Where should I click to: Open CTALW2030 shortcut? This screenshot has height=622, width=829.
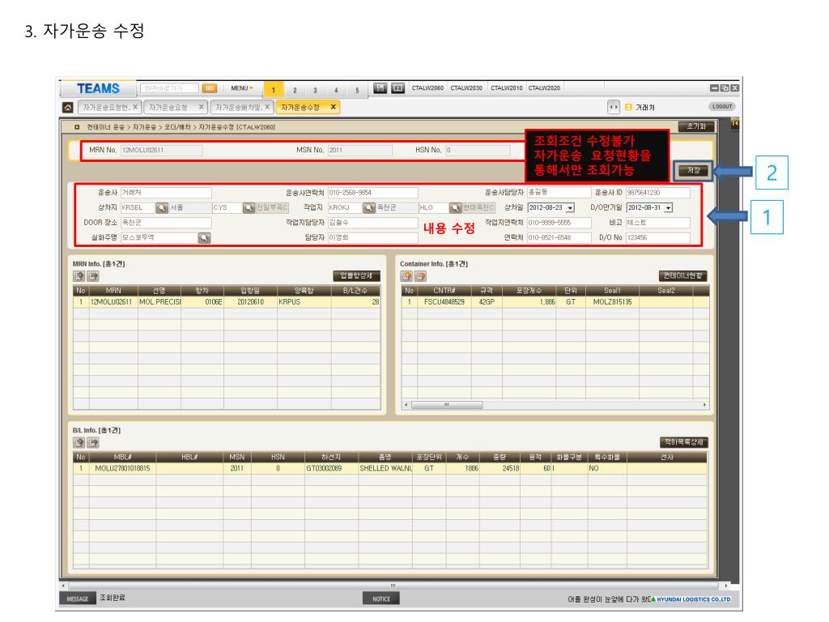point(466,87)
